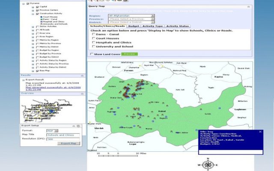The image size is (274, 171).
Task: Click the compass rose below the map
Action: click(208, 165)
